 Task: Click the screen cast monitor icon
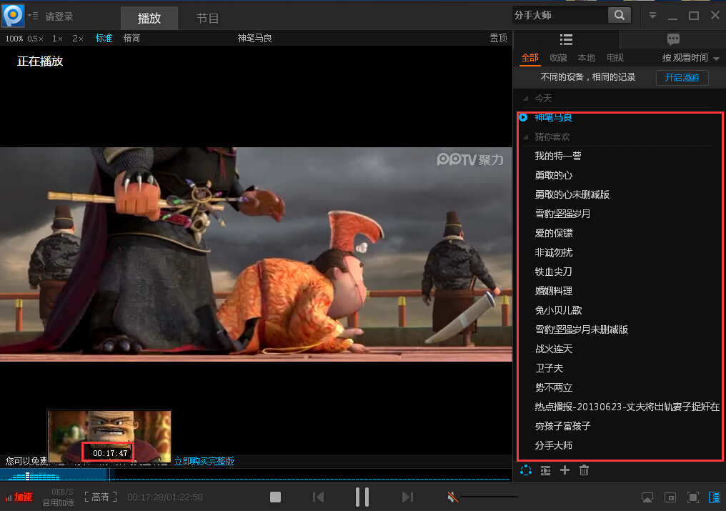647,497
